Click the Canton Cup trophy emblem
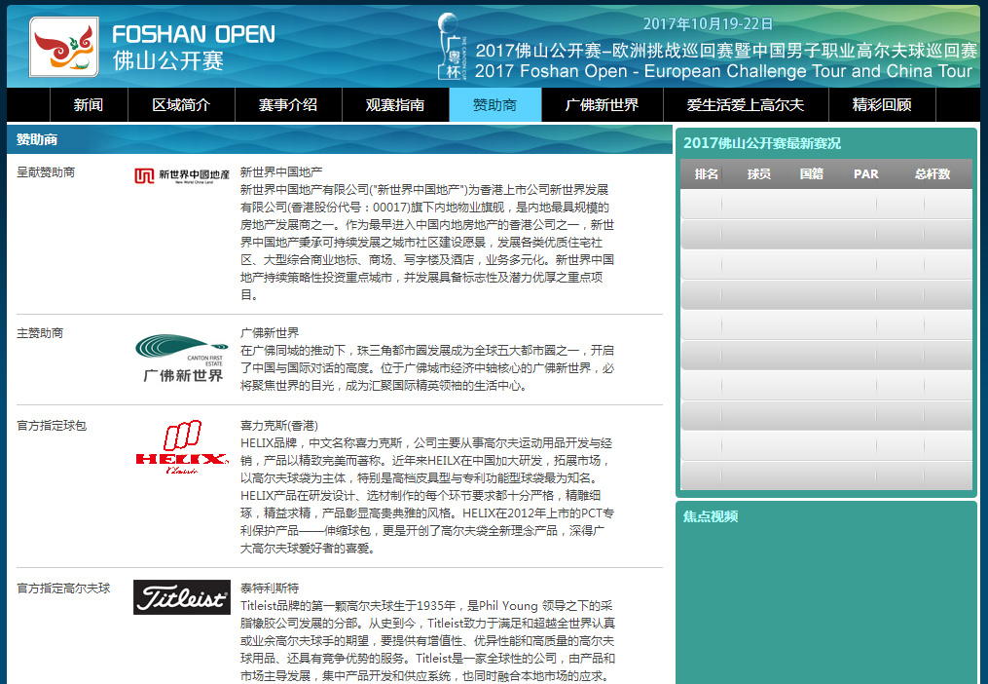 [x=453, y=47]
